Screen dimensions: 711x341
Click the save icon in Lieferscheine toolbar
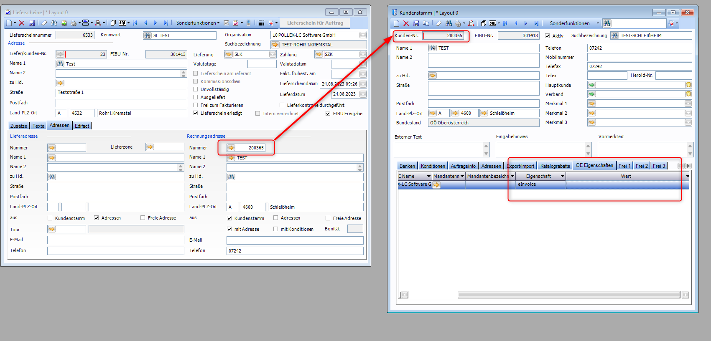pos(32,23)
